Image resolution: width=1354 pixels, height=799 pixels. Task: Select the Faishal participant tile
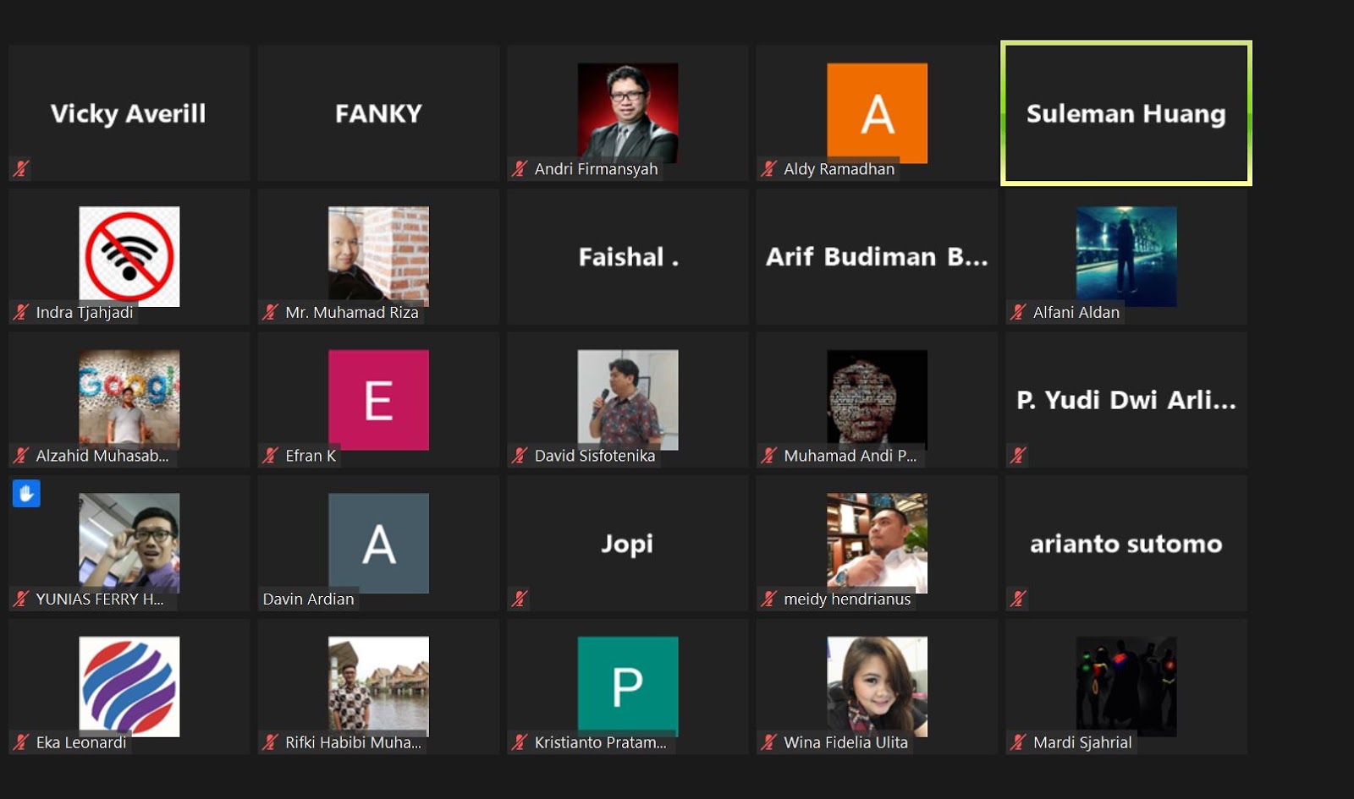[x=628, y=256]
